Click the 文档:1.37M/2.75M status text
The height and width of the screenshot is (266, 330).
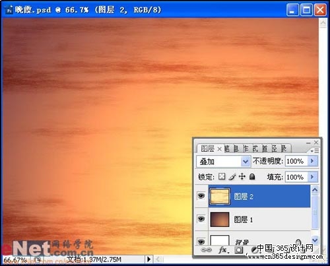pos(94,259)
